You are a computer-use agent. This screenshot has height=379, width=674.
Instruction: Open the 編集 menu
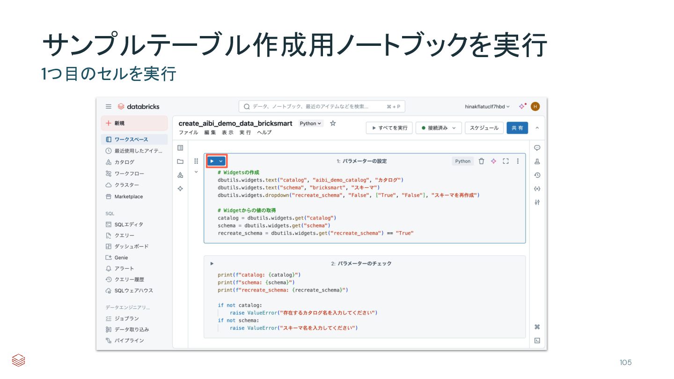pos(210,132)
